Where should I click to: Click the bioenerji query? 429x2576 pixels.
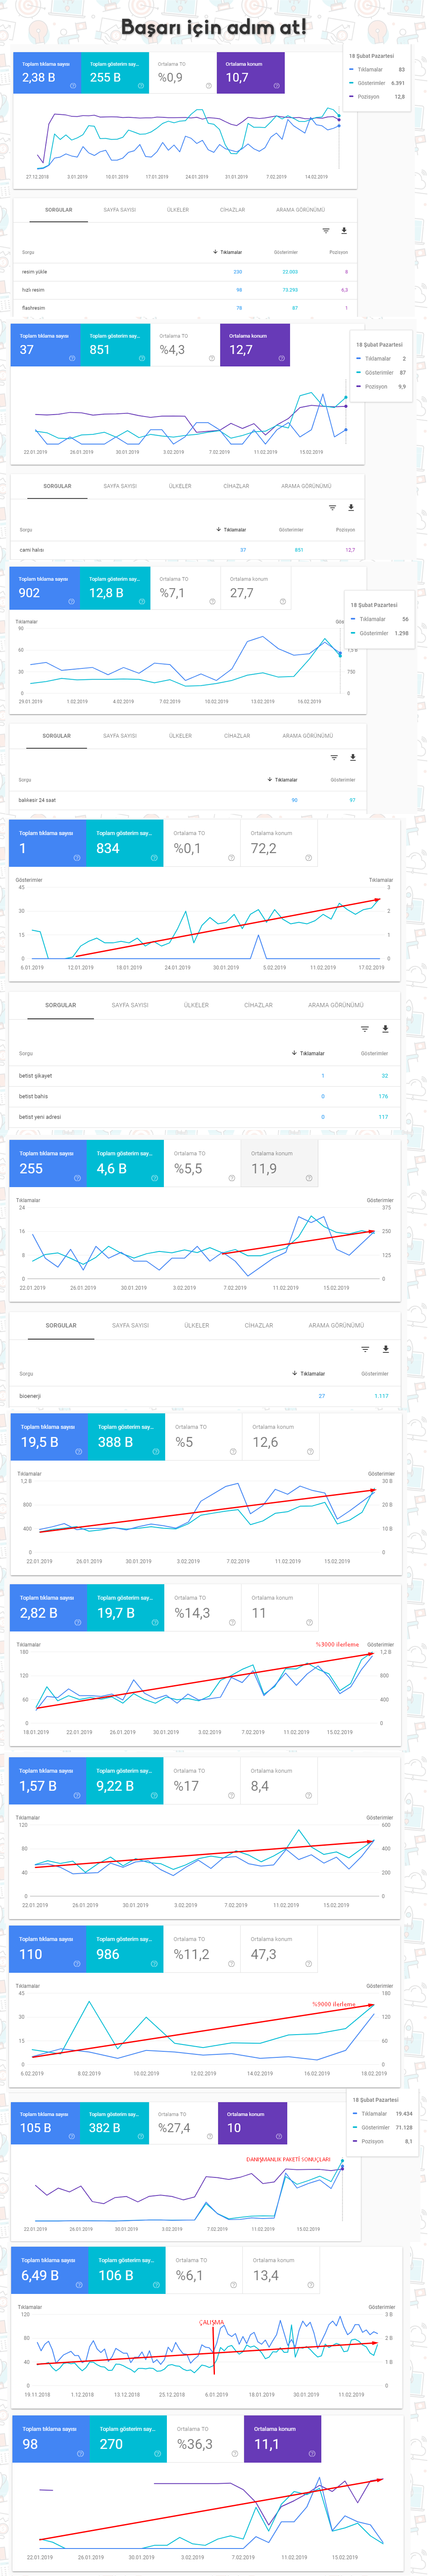pos(30,1396)
